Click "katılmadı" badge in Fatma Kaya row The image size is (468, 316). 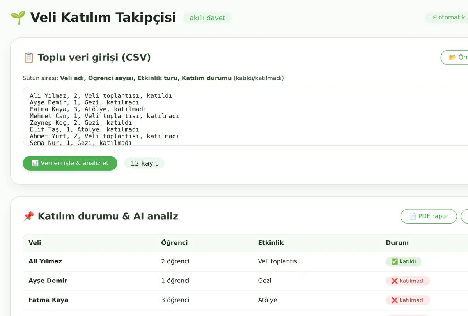[x=408, y=300]
